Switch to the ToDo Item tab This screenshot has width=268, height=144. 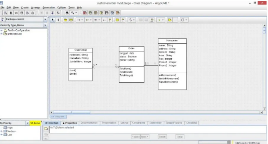52,123
